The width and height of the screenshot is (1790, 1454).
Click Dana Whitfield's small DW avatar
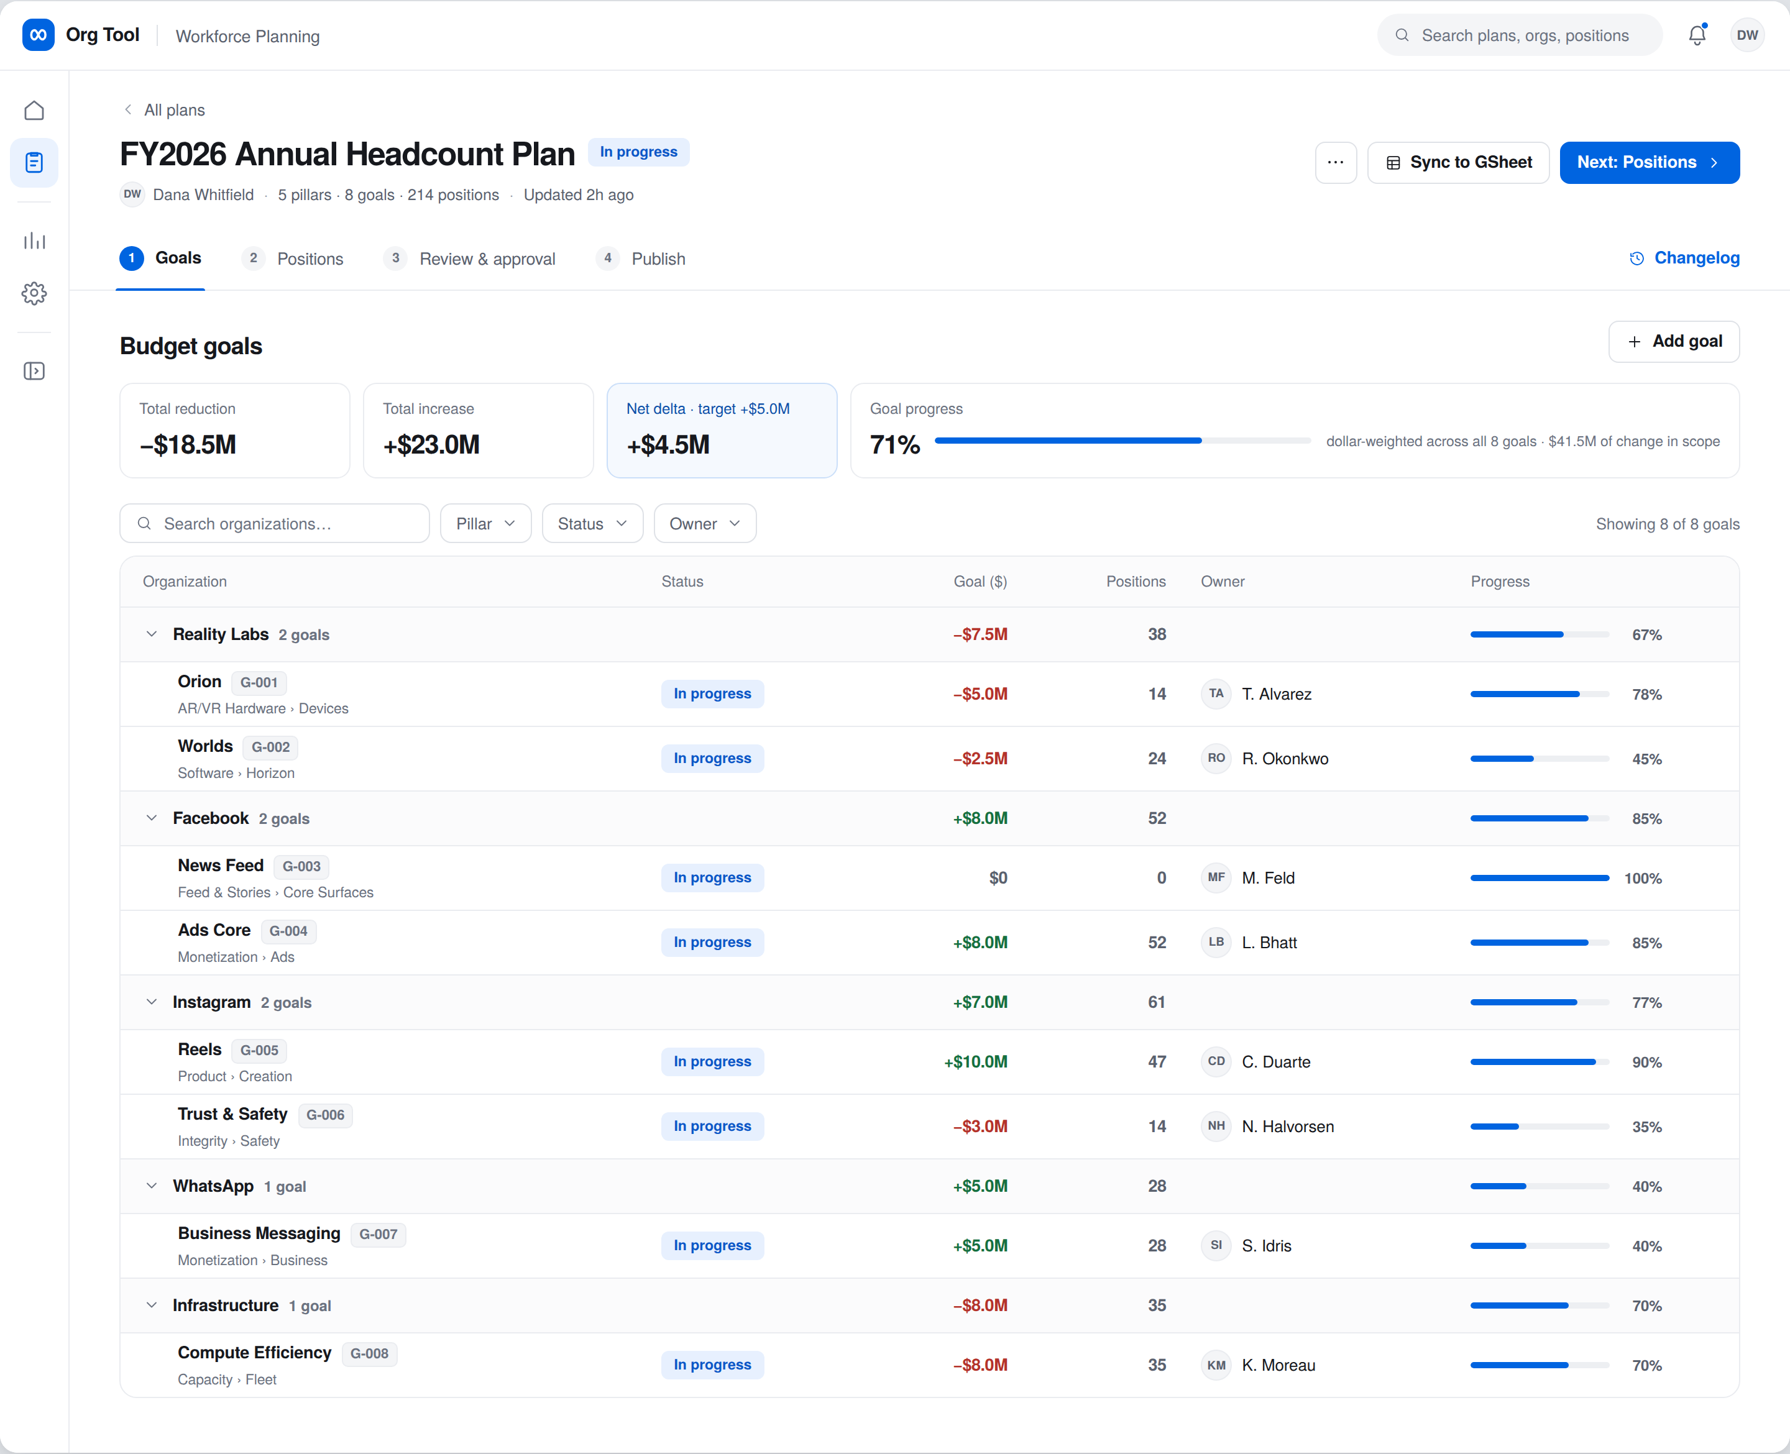point(132,194)
